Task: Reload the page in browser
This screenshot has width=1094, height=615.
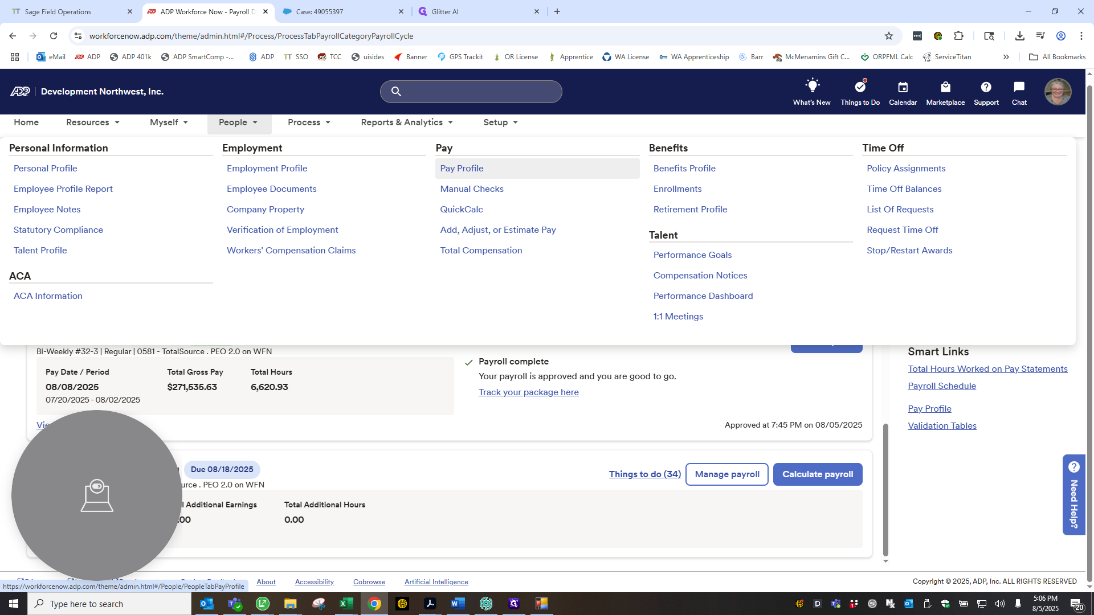Action: pos(54,36)
